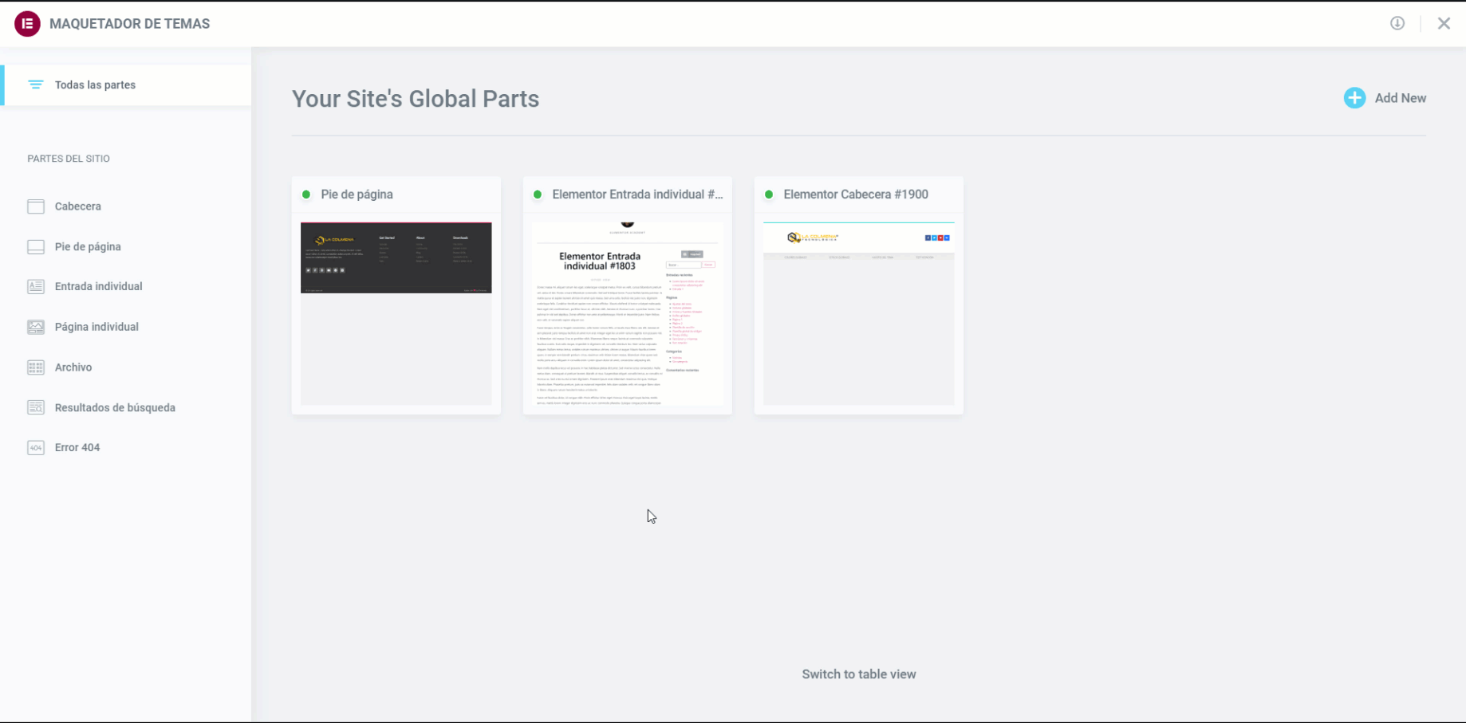Click the blue plus Add New icon
The image size is (1466, 723).
1354,98
